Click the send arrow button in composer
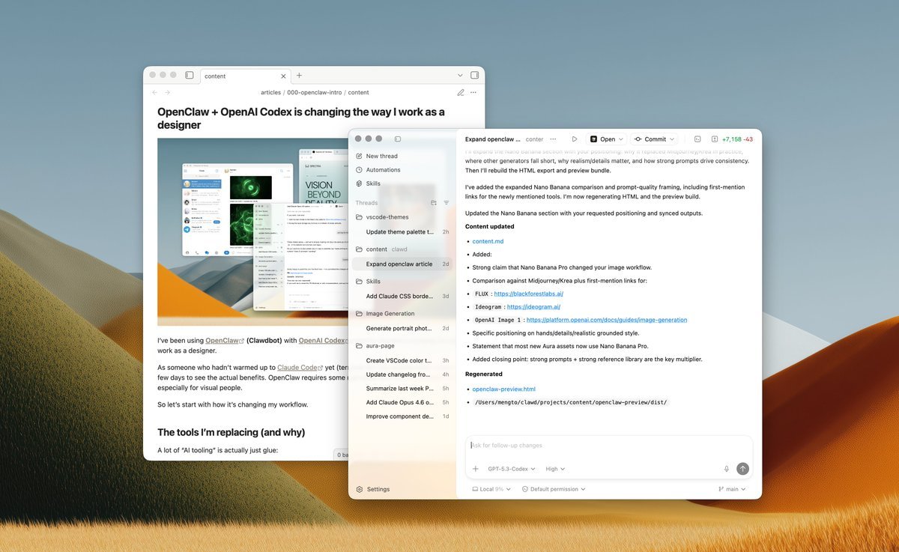This screenshot has width=899, height=552. coord(742,469)
